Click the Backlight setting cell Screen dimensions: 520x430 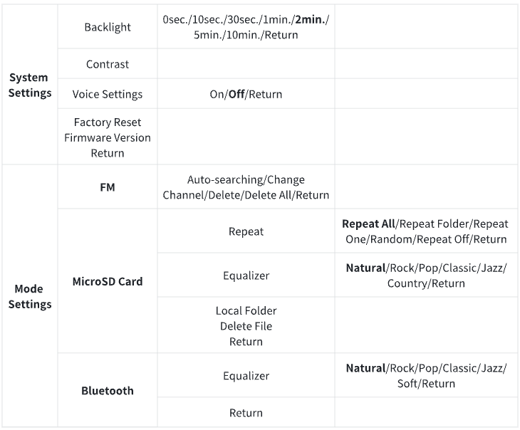[108, 27]
